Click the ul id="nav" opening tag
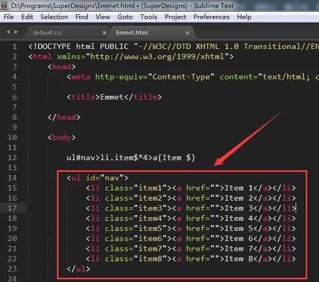 [x=97, y=178]
